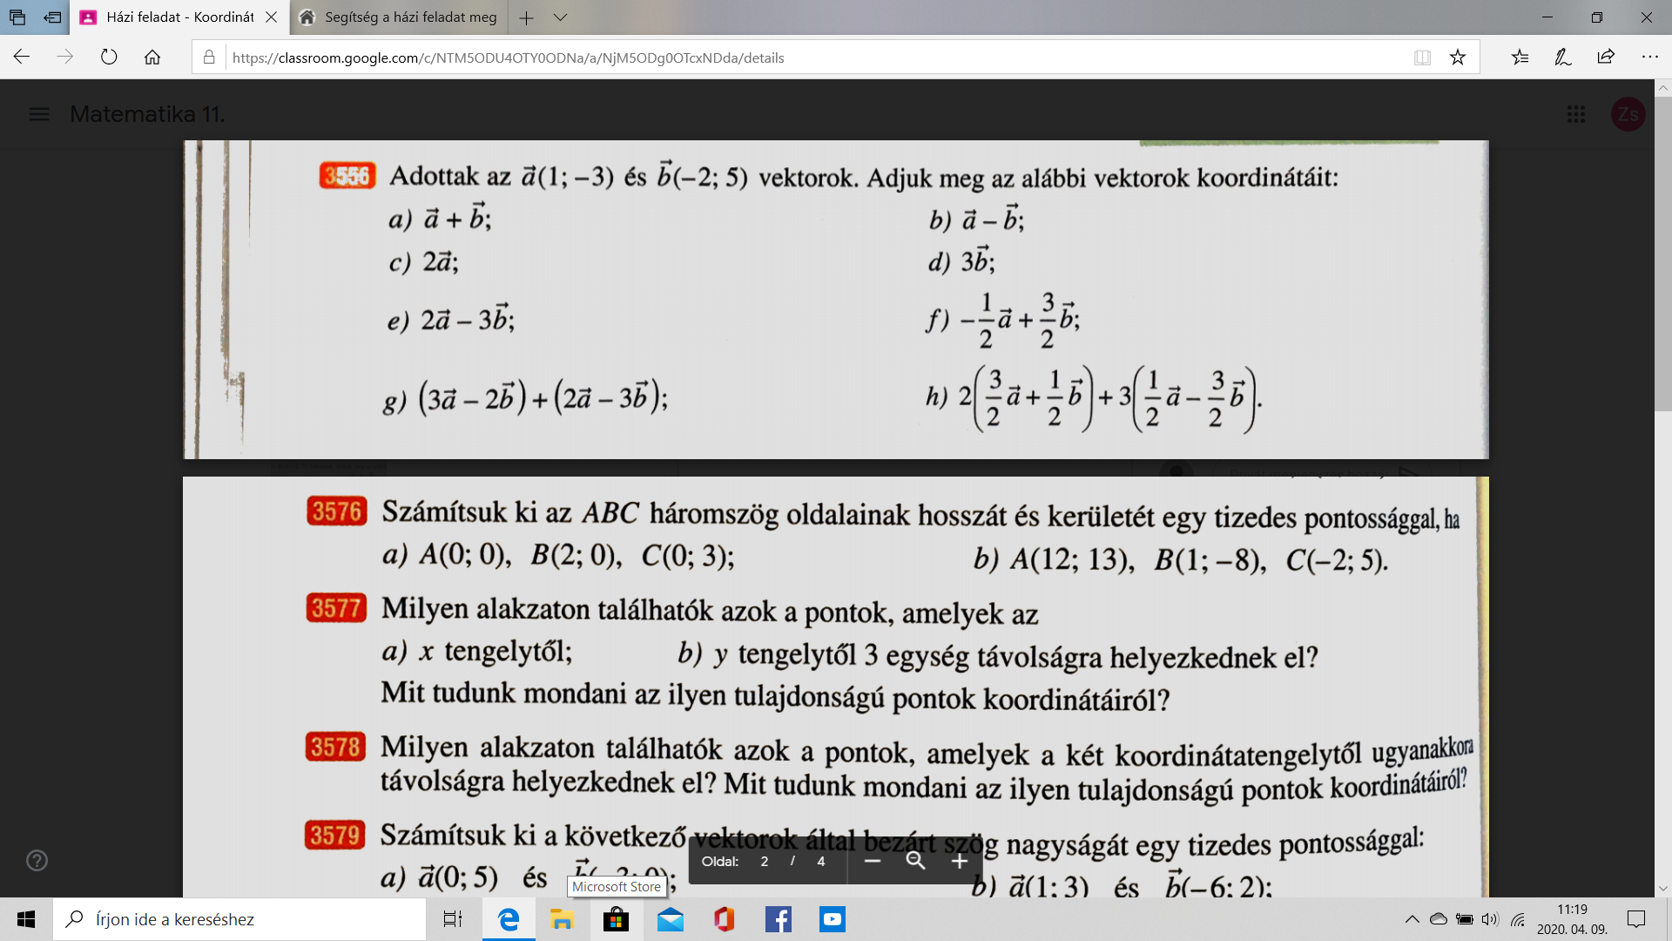
Task: Click the back navigation arrow
Action: pyautogui.click(x=22, y=58)
